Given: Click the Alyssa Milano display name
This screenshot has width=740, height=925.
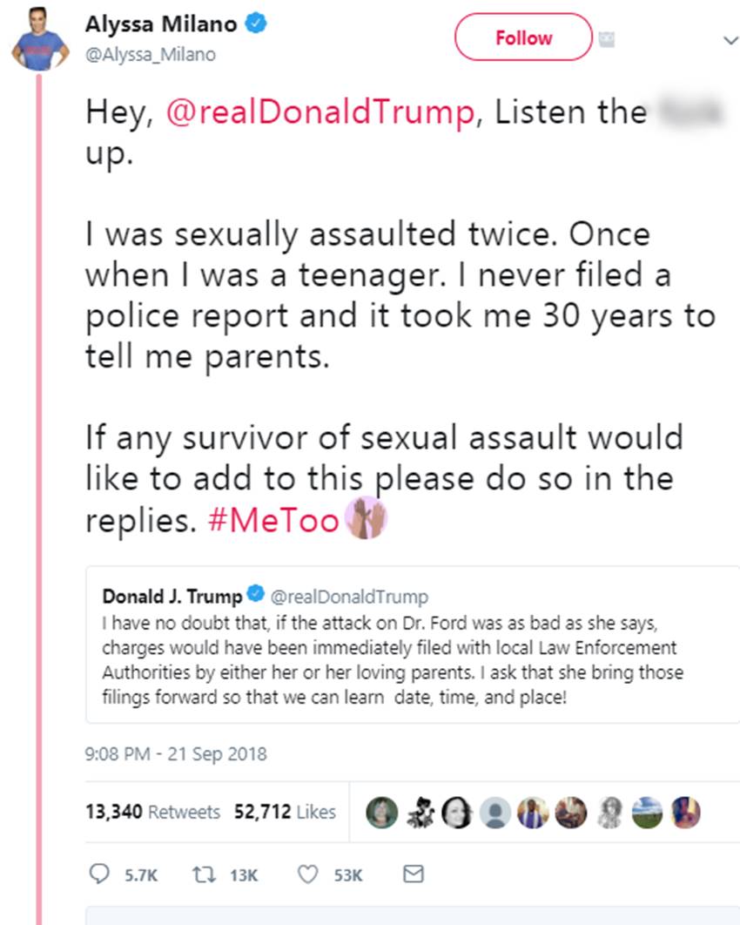Looking at the screenshot, I should click(x=161, y=25).
